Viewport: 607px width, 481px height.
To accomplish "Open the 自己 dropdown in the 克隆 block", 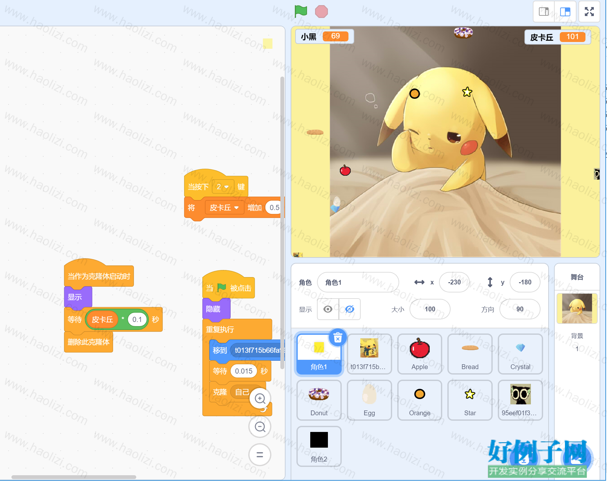I will pyautogui.click(x=246, y=392).
